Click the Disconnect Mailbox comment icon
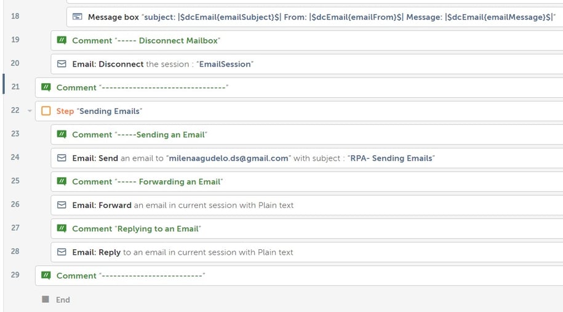This screenshot has height=312, width=563. pos(62,40)
